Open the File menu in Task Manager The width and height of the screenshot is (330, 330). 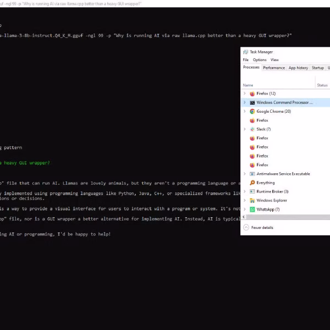[x=246, y=60]
